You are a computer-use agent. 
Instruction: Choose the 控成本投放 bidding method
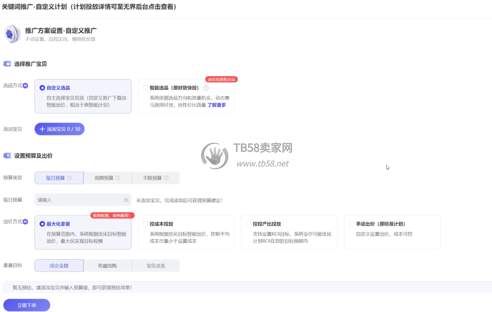click(145, 224)
